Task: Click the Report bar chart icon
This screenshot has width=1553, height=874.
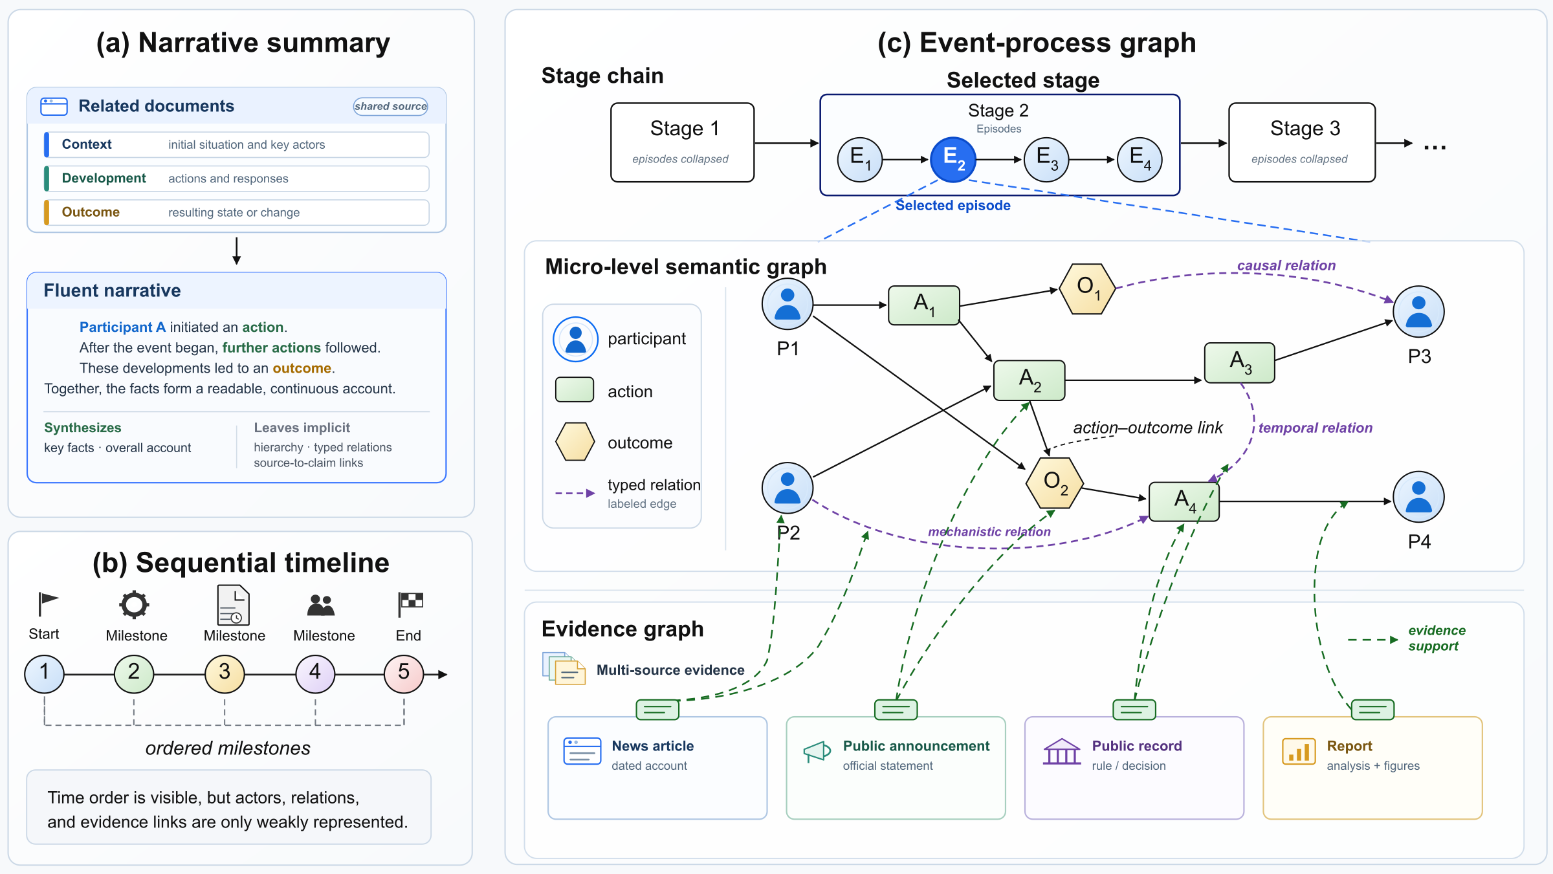Action: tap(1298, 752)
